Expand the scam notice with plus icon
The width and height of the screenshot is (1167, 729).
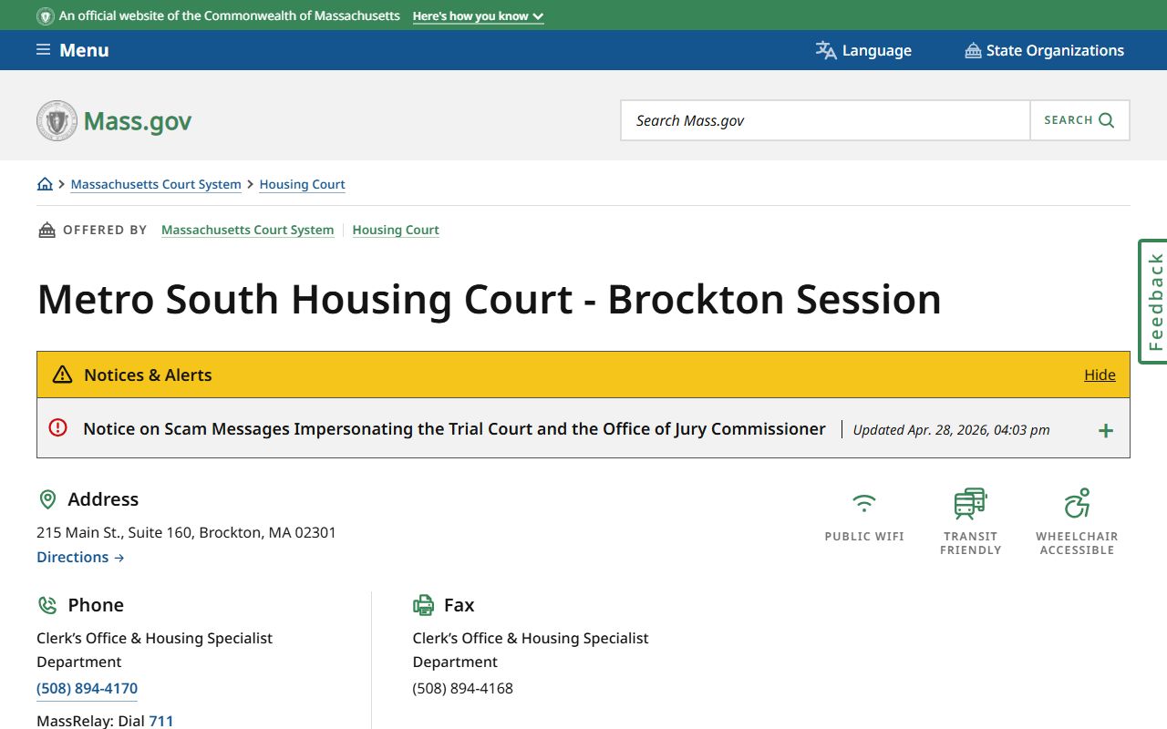point(1105,430)
